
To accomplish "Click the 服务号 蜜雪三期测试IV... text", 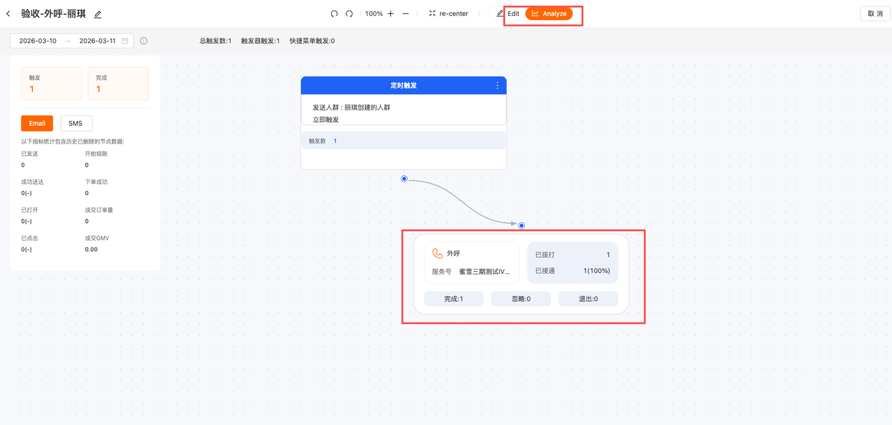I will coord(471,272).
